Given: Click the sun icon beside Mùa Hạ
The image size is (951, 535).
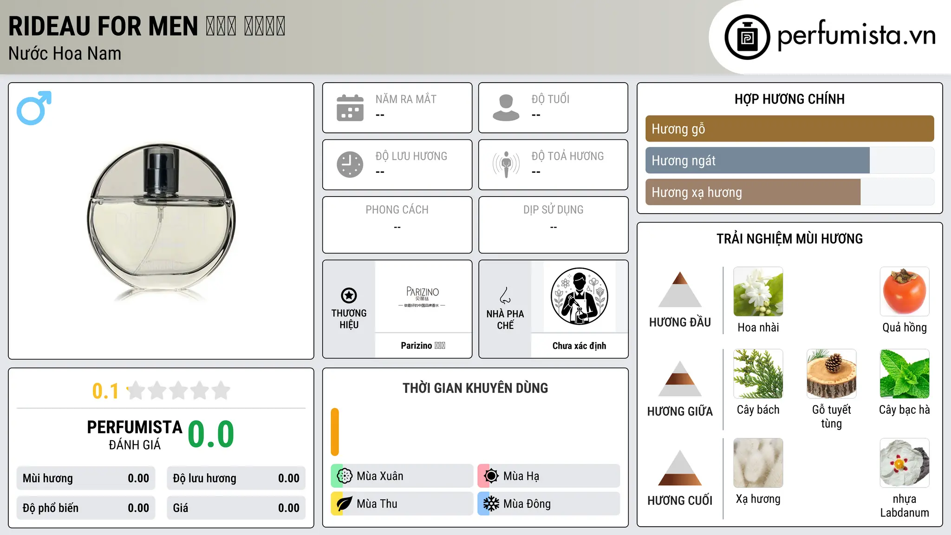Looking at the screenshot, I should click(491, 476).
